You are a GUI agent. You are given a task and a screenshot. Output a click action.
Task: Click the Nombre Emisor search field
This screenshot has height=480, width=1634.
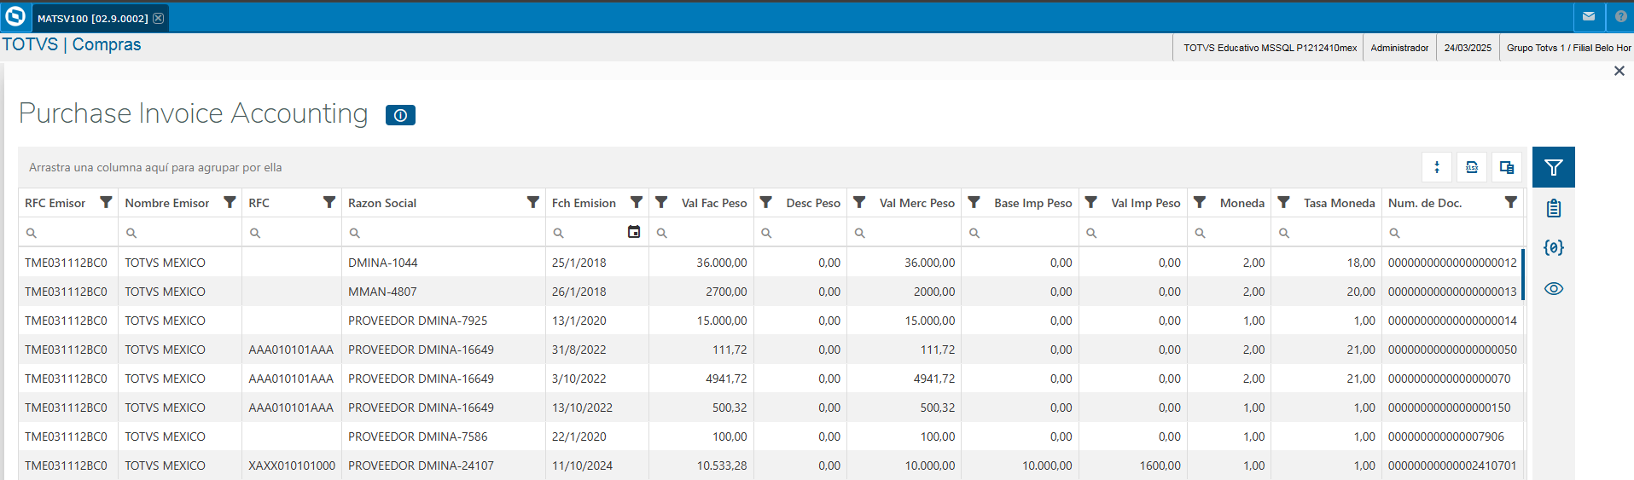tap(180, 233)
